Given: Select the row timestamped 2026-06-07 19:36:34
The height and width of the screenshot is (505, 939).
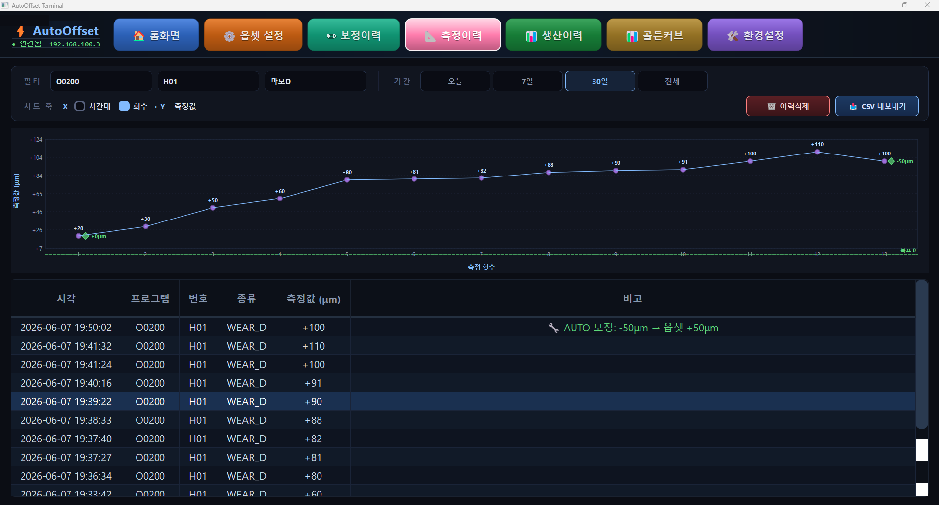Looking at the screenshot, I should 463,476.
